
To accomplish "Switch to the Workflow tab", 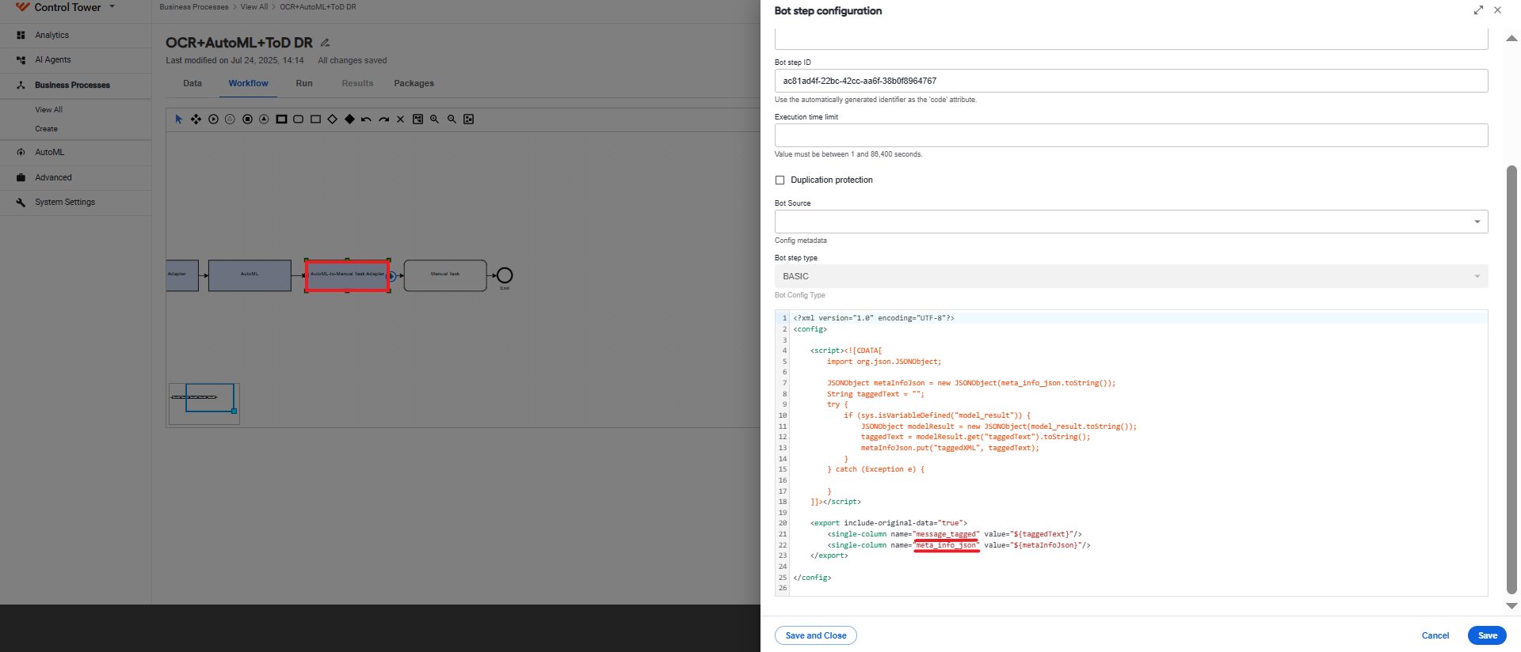I will click(x=249, y=83).
